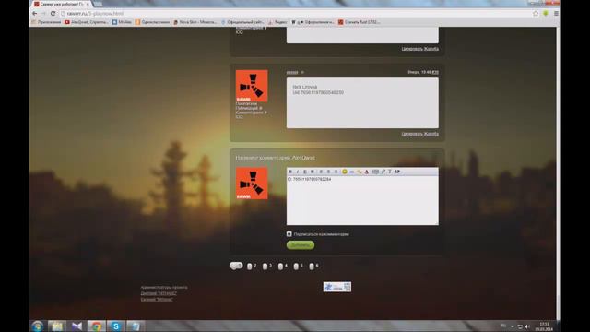Viewport: 590px width, 332px height.
Task: Apply bold formatting in comment editor
Action: [x=290, y=172]
